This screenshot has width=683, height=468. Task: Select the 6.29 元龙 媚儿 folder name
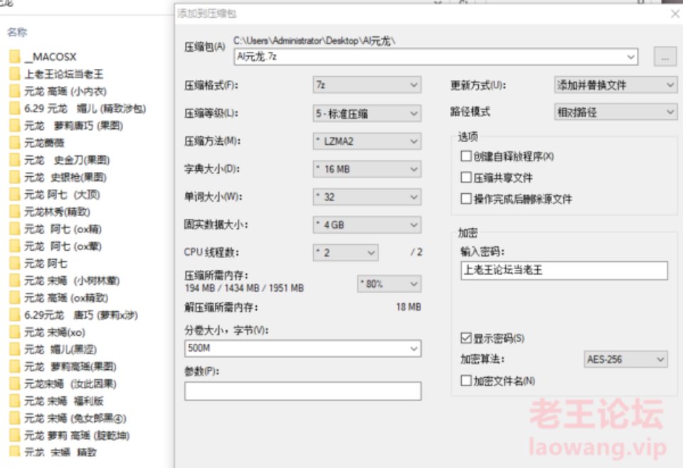point(85,109)
